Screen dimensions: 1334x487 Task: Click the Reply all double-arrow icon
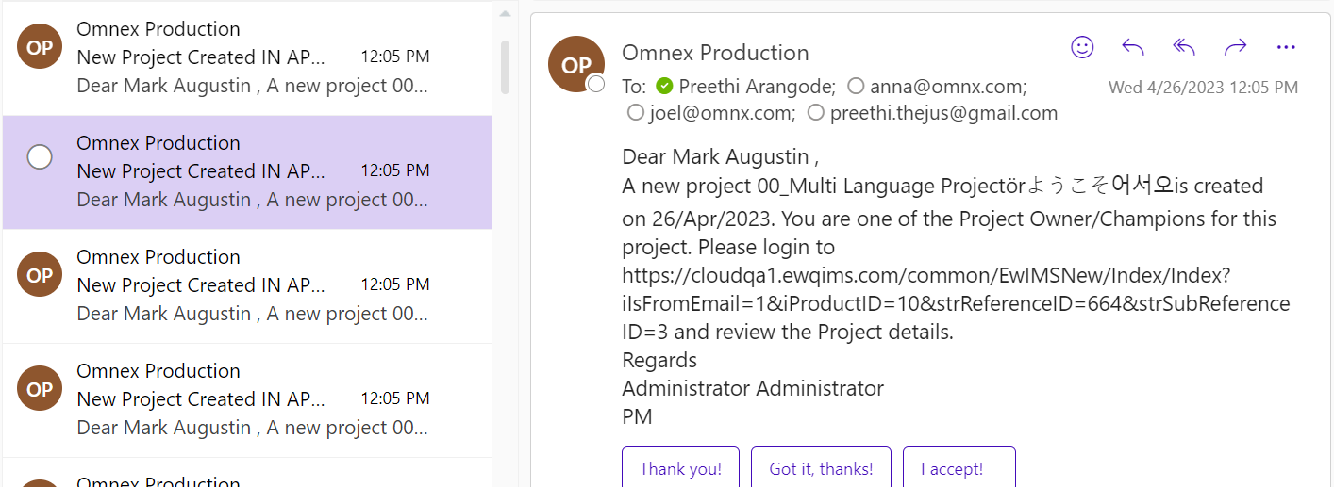[1184, 47]
